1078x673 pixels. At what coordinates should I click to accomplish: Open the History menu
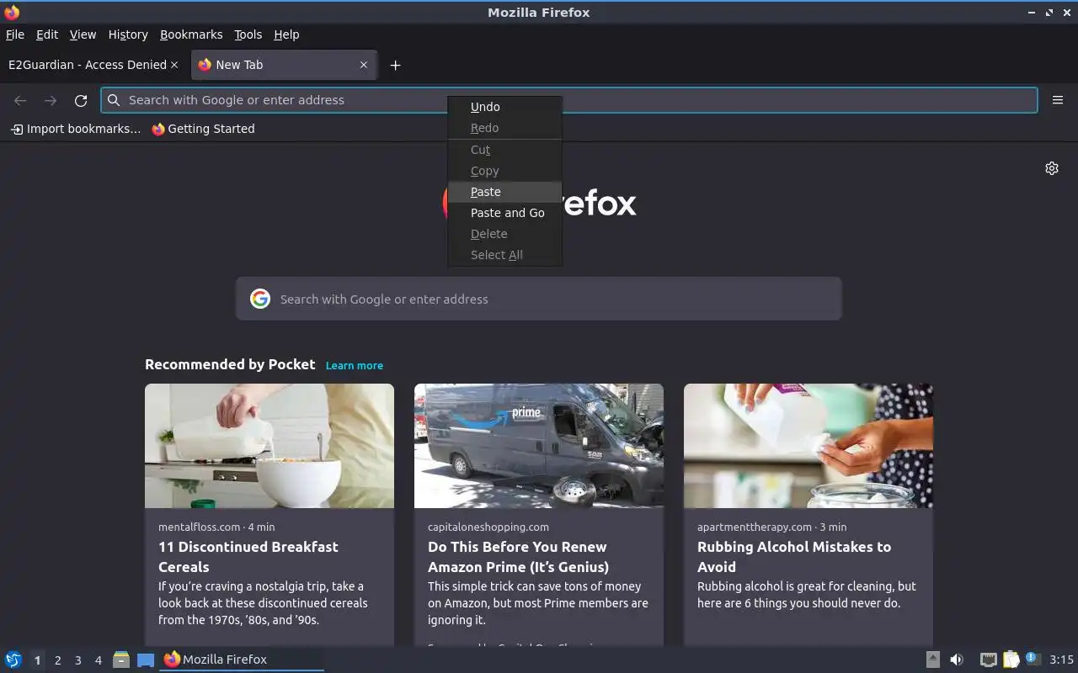point(128,34)
